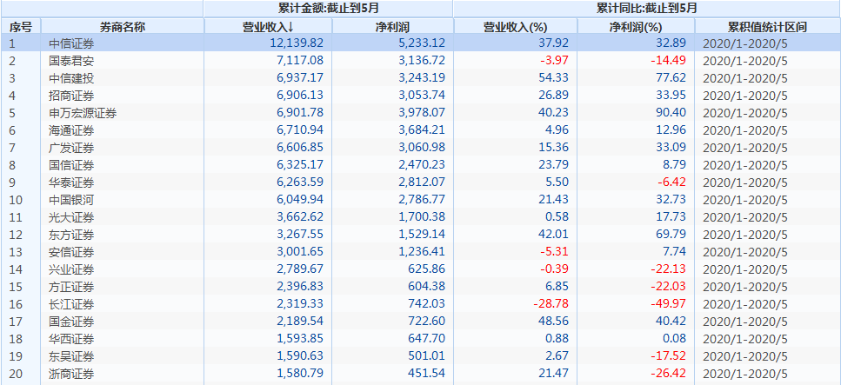Image resolution: width=841 pixels, height=385 pixels.
Task: Click the 累积值统计区间 column header
Action: point(768,26)
